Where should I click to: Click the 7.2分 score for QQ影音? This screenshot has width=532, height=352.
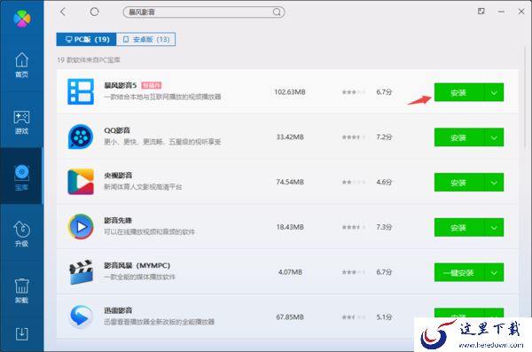384,137
